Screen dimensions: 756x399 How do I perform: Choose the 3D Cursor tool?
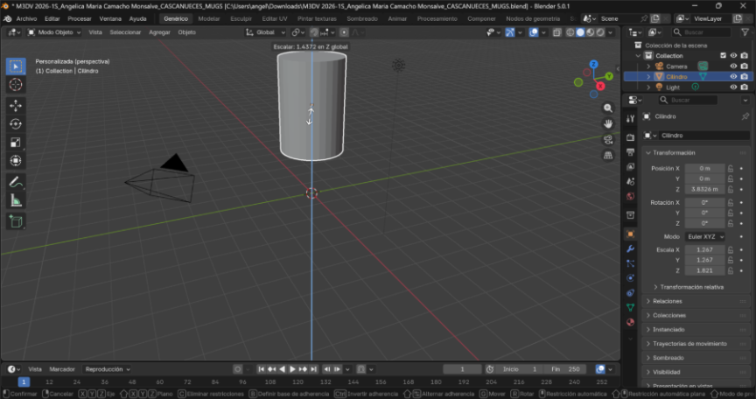click(16, 85)
